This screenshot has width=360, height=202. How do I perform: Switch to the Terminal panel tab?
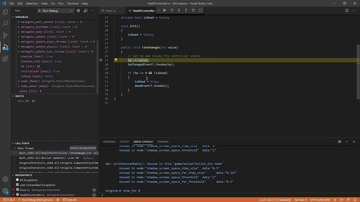[x=163, y=142]
